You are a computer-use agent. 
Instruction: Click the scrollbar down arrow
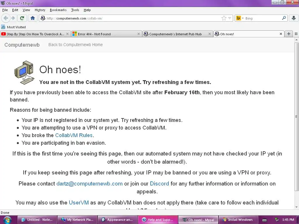tap(296, 207)
